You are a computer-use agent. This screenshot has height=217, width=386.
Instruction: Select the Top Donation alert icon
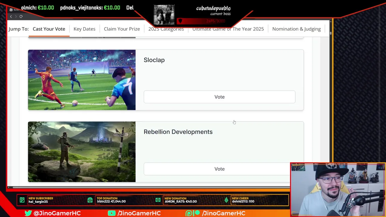(90, 200)
